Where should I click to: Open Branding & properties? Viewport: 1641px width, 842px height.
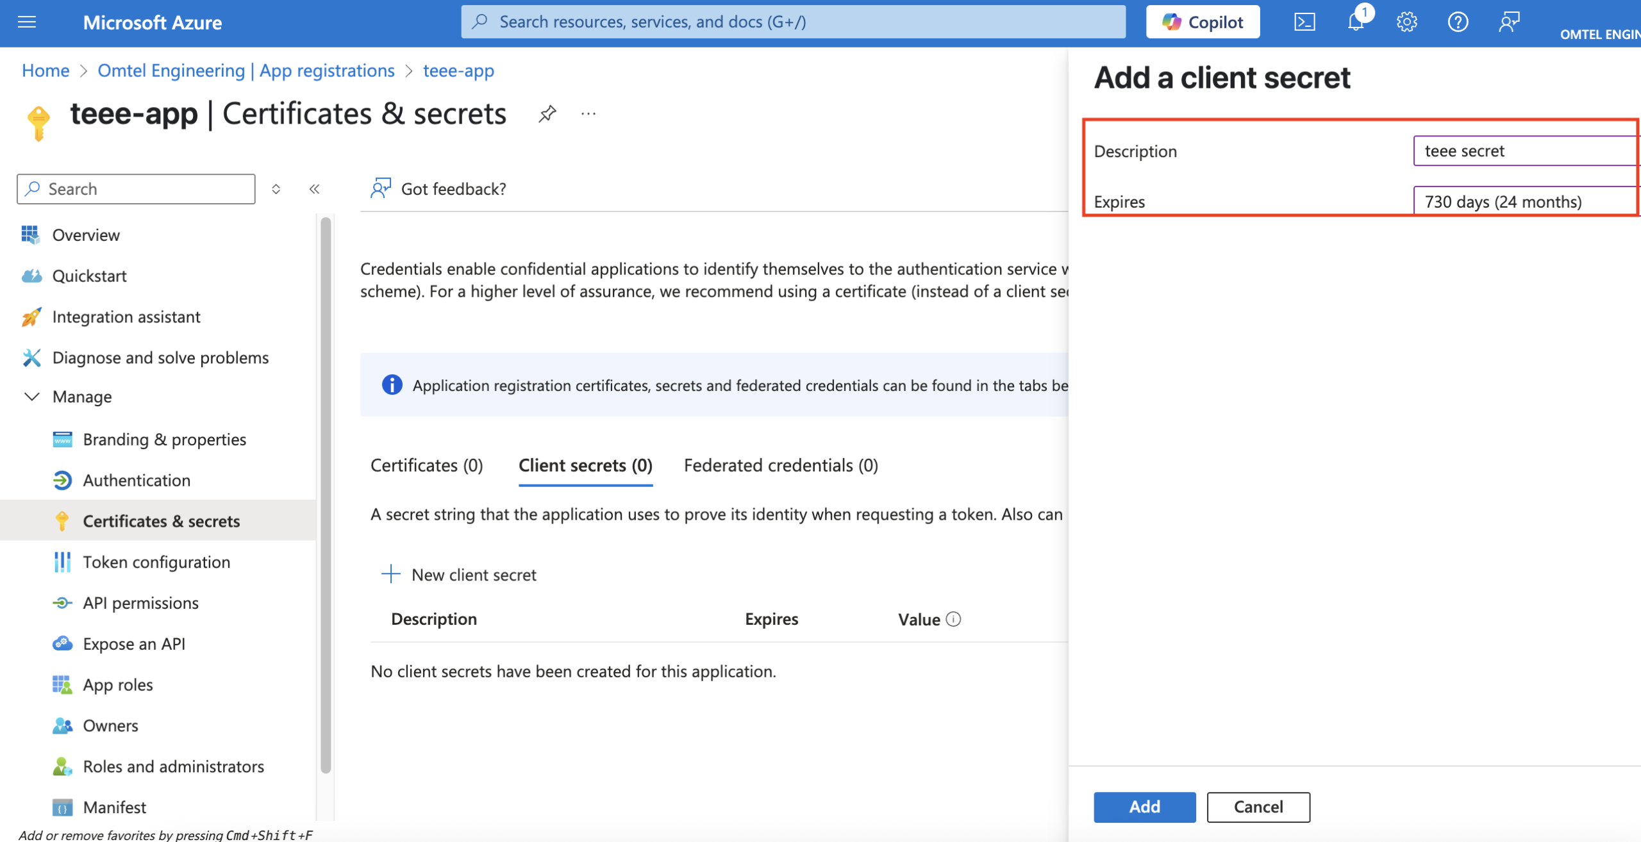coord(165,439)
